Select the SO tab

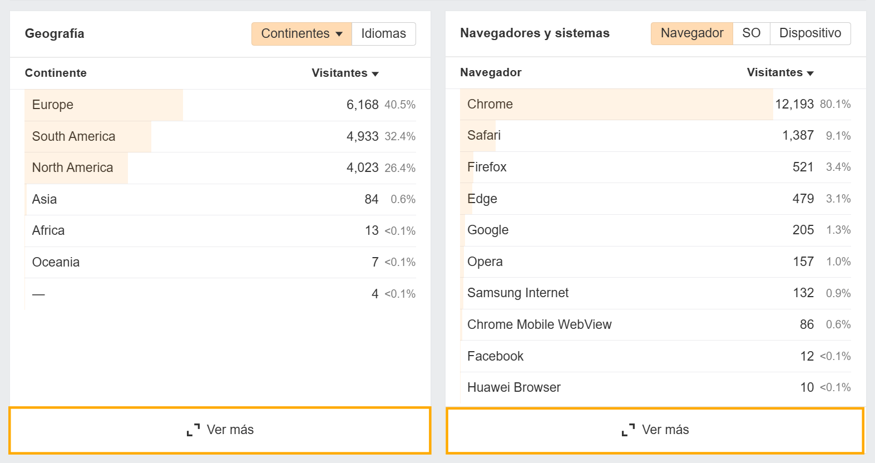(751, 33)
